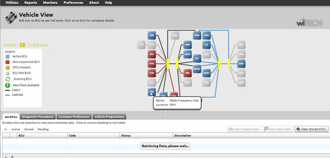Select the BCM ECU node
This screenshot has height=158, width=330.
tap(197, 35)
